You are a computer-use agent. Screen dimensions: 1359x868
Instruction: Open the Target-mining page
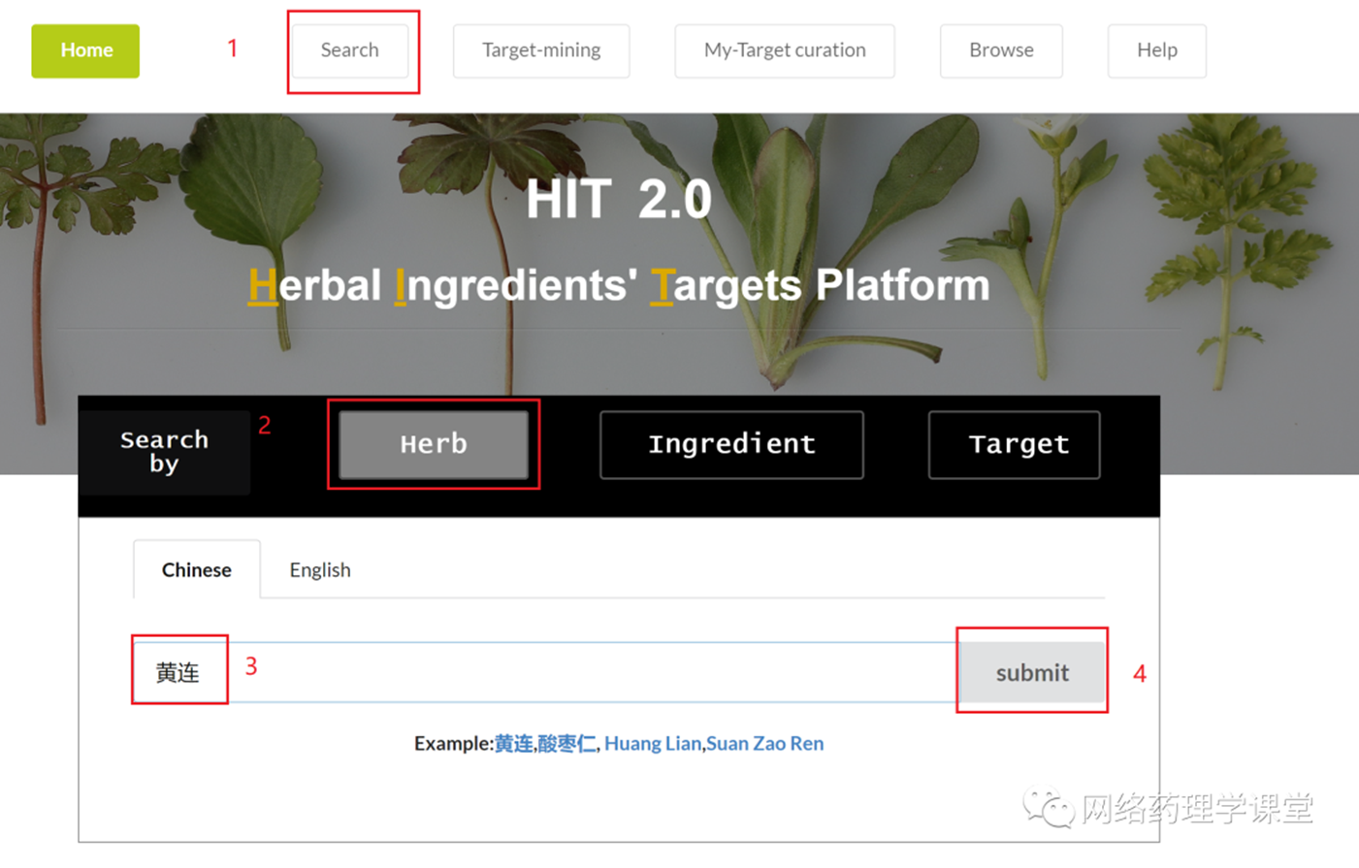click(x=541, y=50)
